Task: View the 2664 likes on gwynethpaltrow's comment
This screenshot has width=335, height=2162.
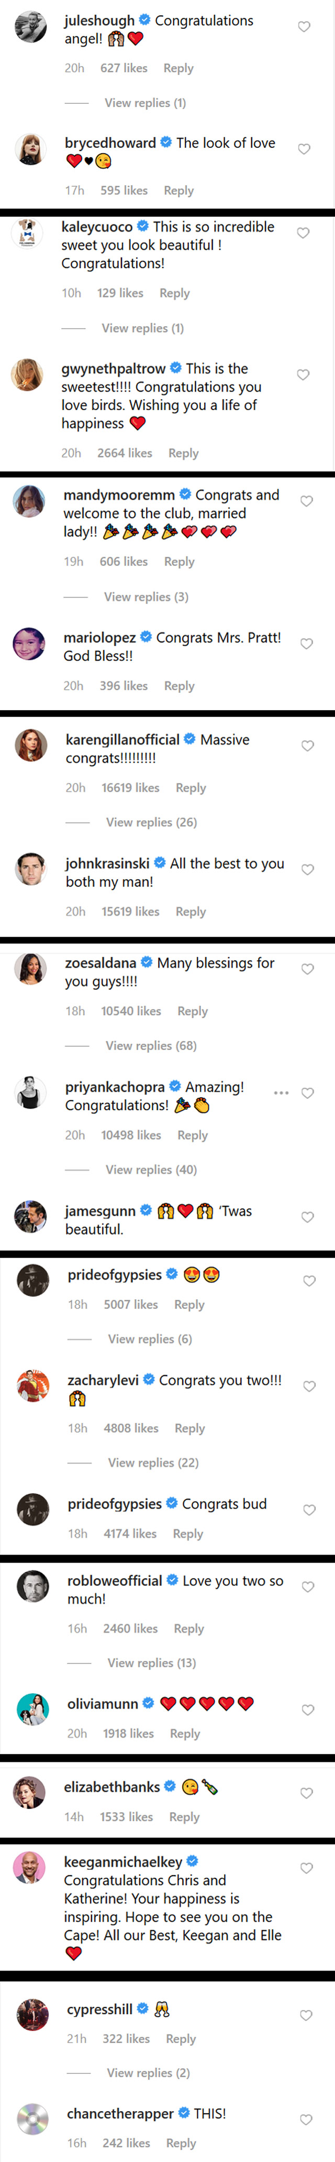Action: 125,453
